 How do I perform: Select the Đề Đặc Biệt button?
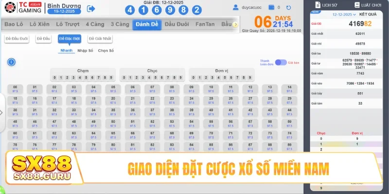[x=70, y=39]
